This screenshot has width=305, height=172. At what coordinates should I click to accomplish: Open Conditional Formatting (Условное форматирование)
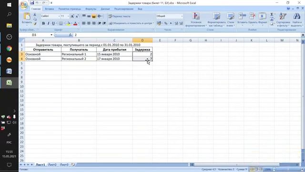tap(196, 20)
